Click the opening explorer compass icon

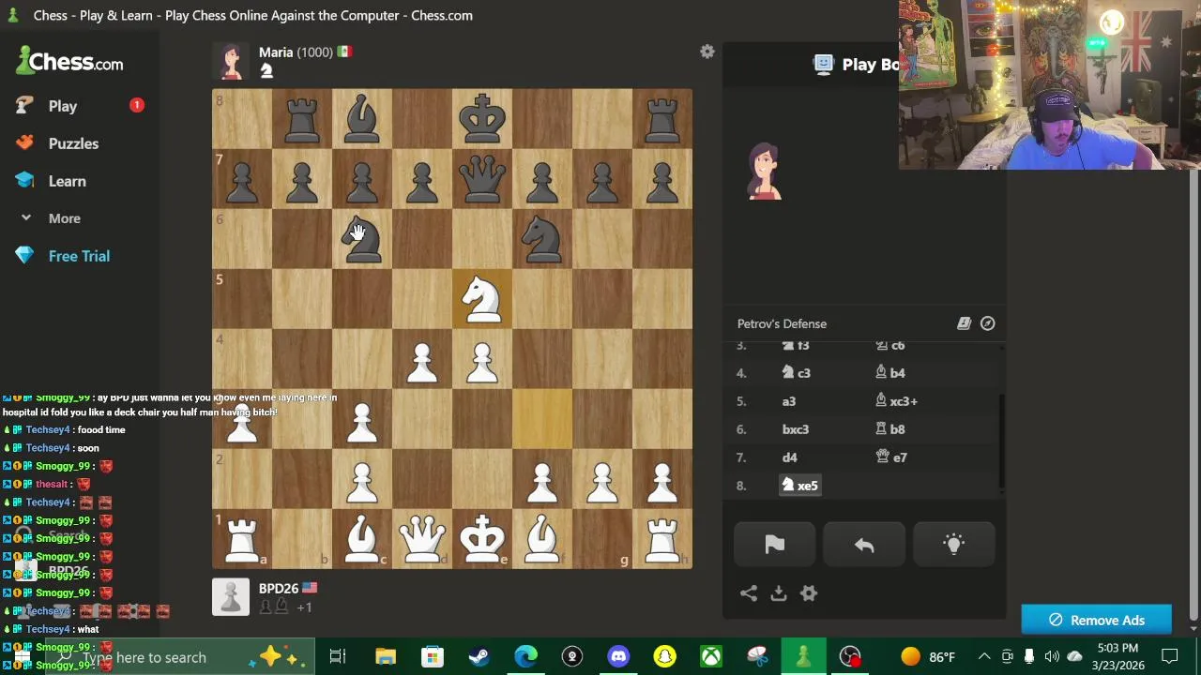click(988, 323)
